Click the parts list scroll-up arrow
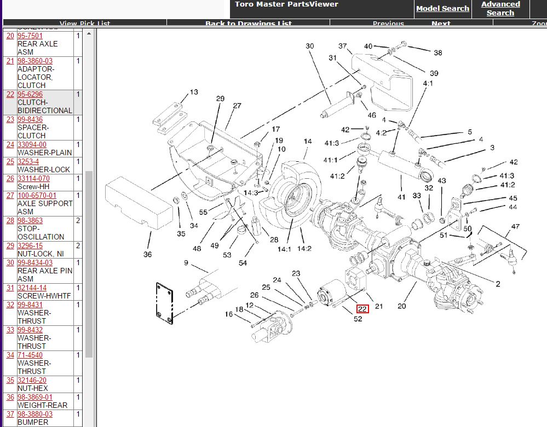Image resolution: width=547 pixels, height=427 pixels. [89, 34]
